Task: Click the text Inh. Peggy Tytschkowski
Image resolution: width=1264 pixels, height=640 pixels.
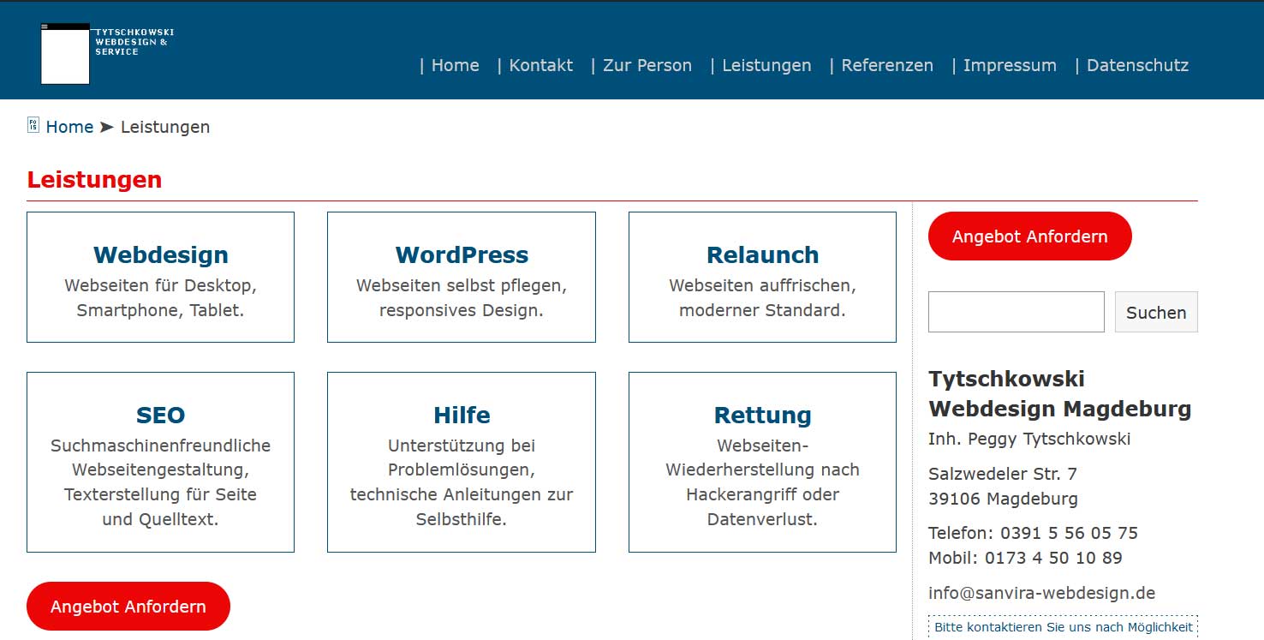Action: tap(1029, 440)
